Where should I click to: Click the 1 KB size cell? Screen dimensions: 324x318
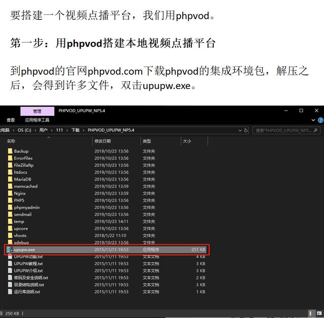[200, 292]
